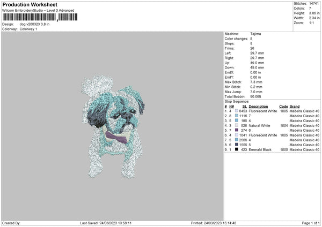Viewport: 322px width, 227px height.
Task: Click the 'Description' column header
Action: pyautogui.click(x=258, y=107)
